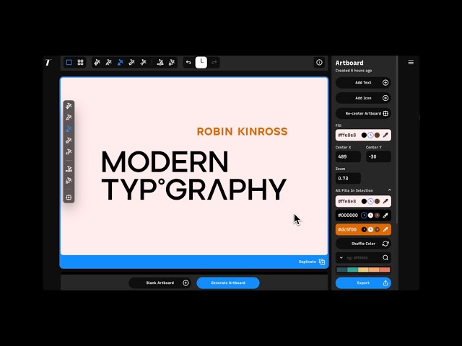This screenshot has height=346, width=462.
Task: Select the dark teal color in the palette strip
Action: pos(341,270)
